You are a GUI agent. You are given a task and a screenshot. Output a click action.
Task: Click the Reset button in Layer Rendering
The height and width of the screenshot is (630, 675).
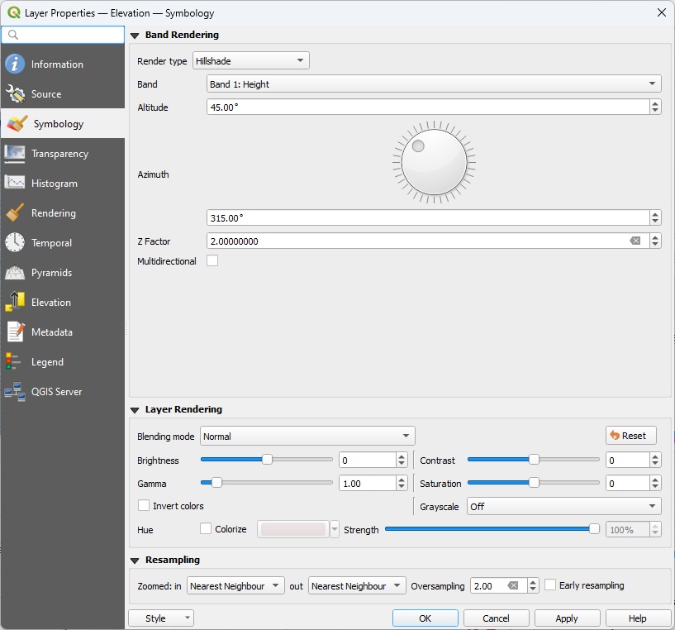click(630, 436)
